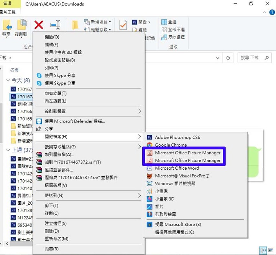This screenshot has height=255, width=276.
Task: Click the new folder icon in ribbon
Action: [75, 25]
